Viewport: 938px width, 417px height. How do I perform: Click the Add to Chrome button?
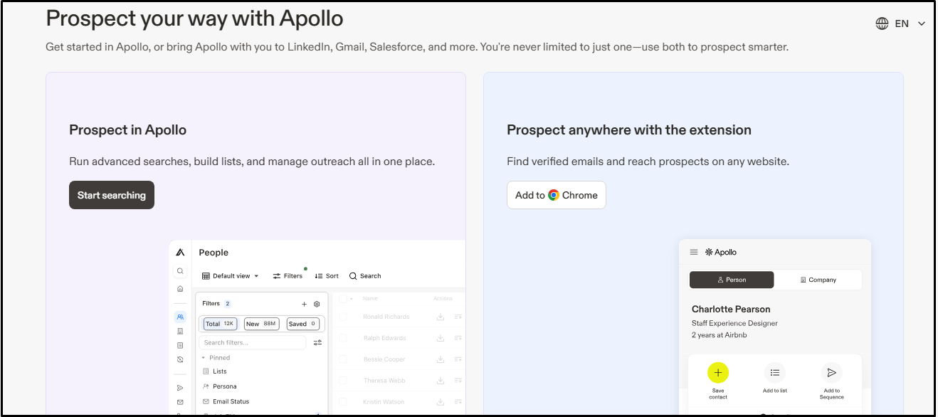coord(557,195)
